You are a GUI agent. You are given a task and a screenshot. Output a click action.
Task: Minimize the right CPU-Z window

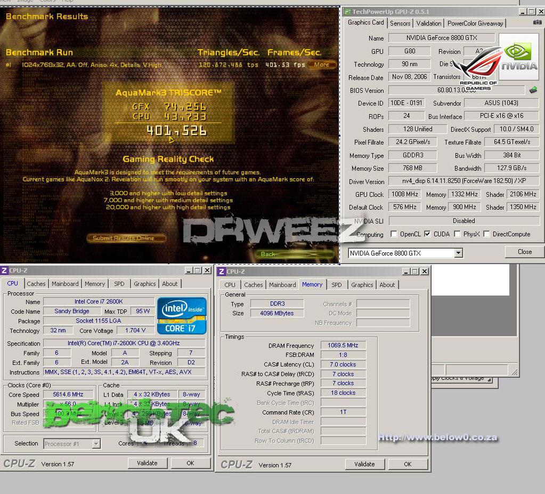[405, 272]
